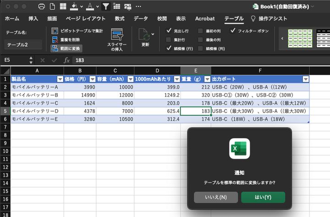Switch to the データ ribbon tab
330x217 pixels.
pos(141,18)
